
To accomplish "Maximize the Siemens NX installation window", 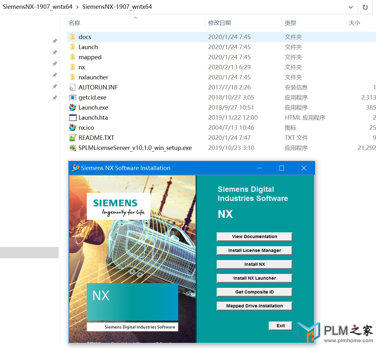I will tap(281, 168).
